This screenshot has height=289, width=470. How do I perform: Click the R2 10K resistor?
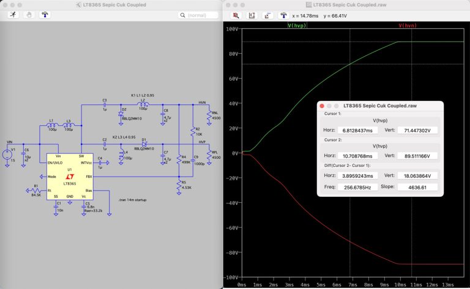pyautogui.click(x=193, y=132)
